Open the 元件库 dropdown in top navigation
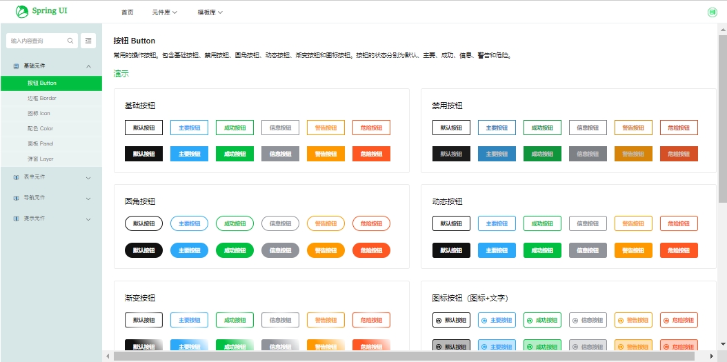 pos(165,12)
